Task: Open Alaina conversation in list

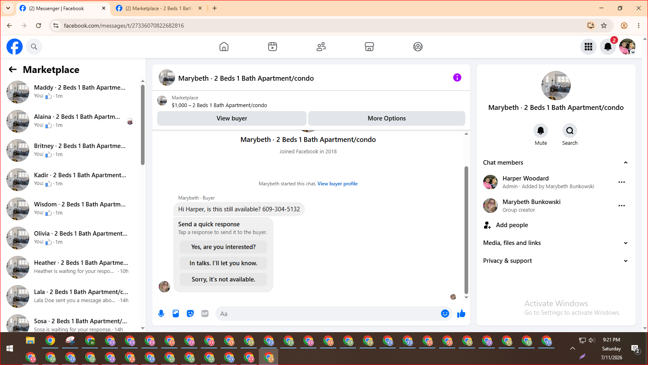Action: [71, 121]
